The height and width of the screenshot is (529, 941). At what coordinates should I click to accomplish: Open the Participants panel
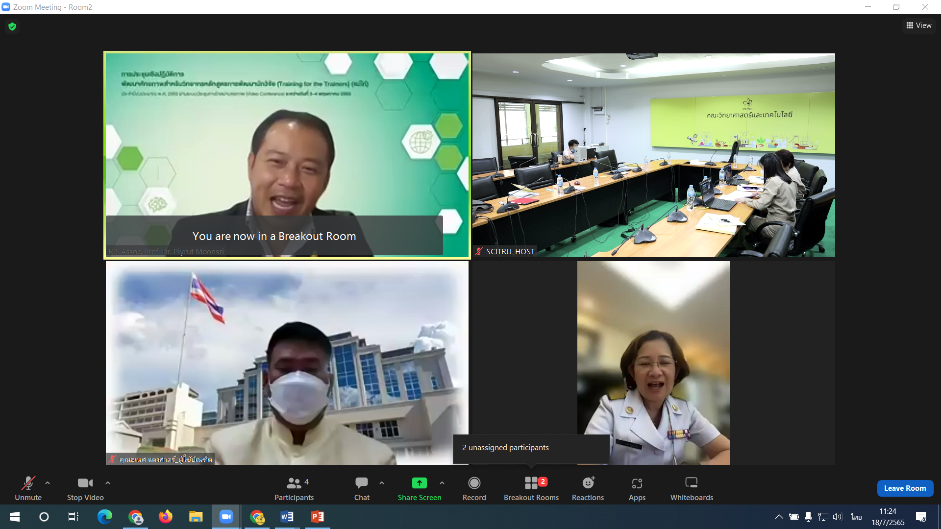tap(294, 488)
